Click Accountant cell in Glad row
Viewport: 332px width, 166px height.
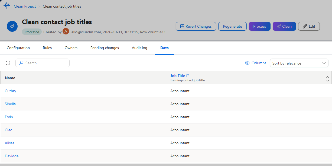click(180, 130)
